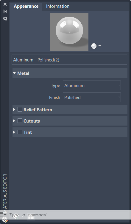Open the materials browser icon at bottom
The image size is (131, 224).
31,217
